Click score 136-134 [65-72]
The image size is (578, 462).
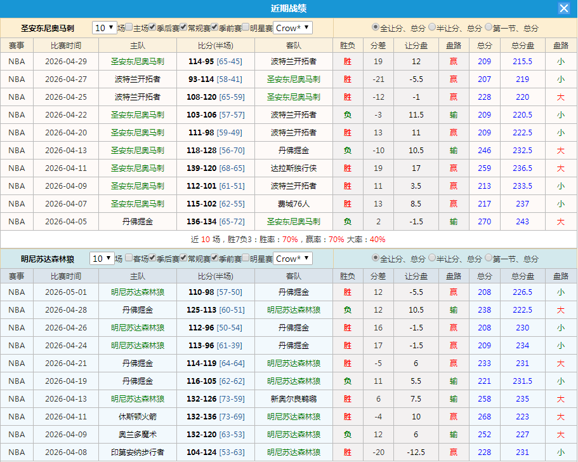(215, 222)
